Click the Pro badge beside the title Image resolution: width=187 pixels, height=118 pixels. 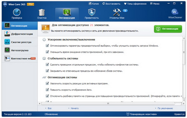pyautogui.click(x=31, y=4)
